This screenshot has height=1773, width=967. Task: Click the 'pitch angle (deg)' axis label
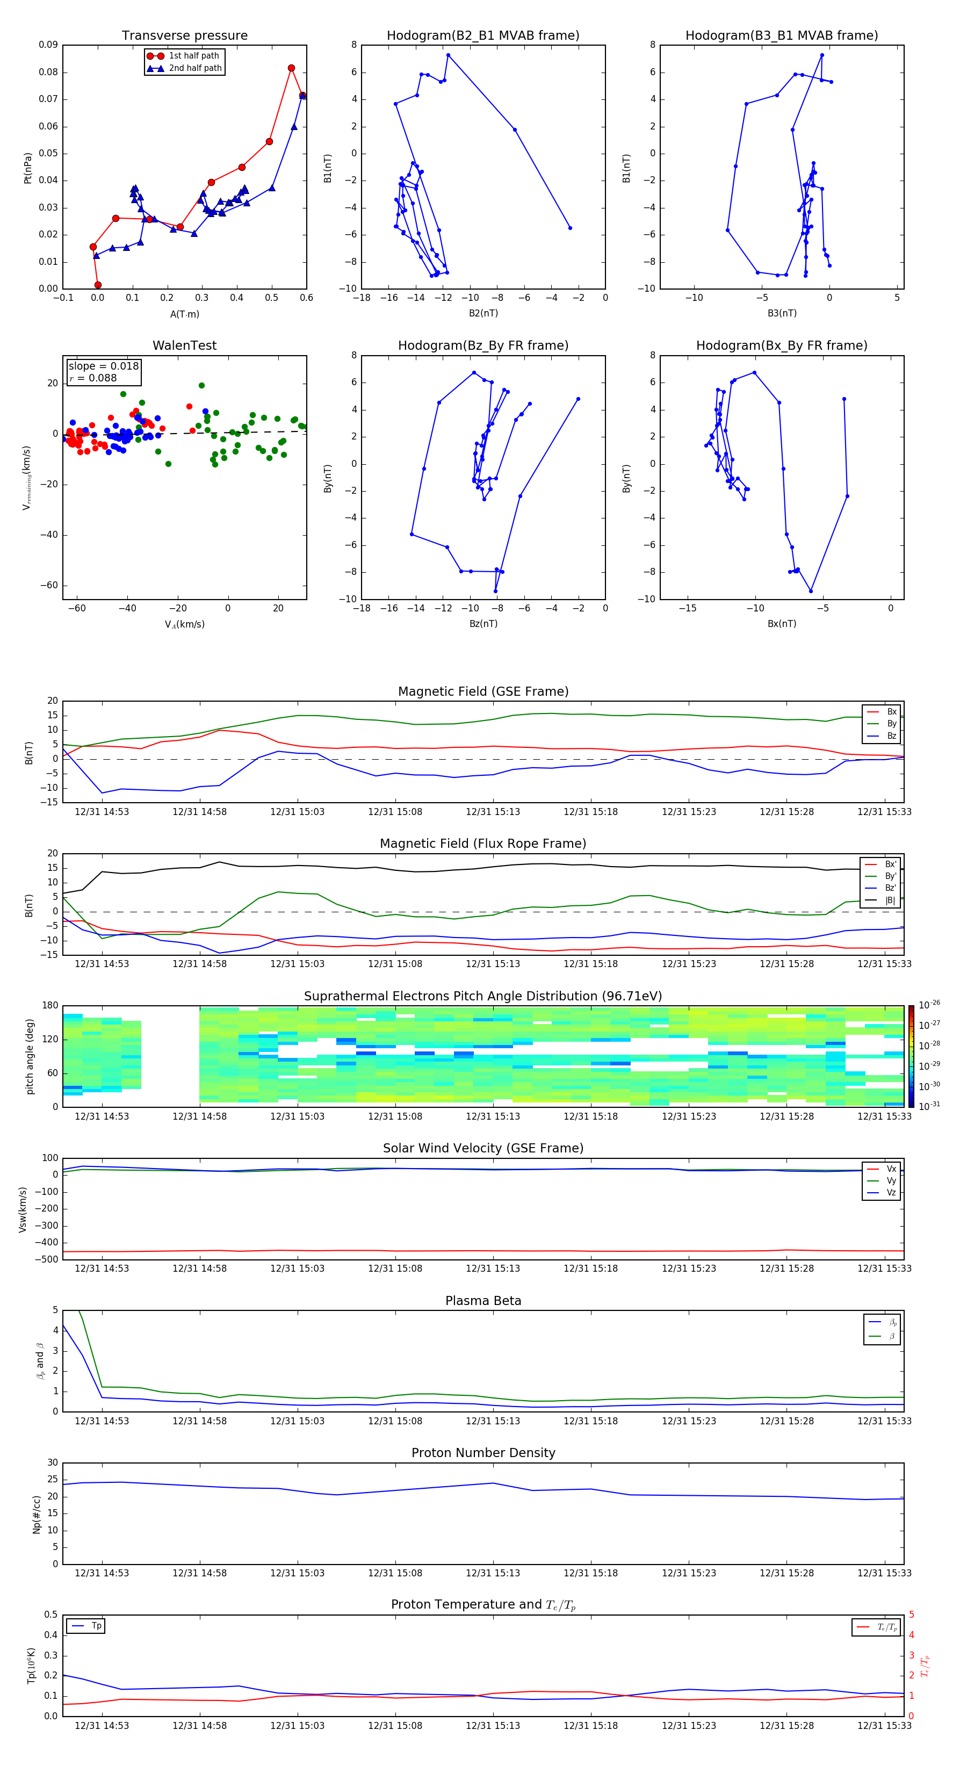coord(30,1056)
